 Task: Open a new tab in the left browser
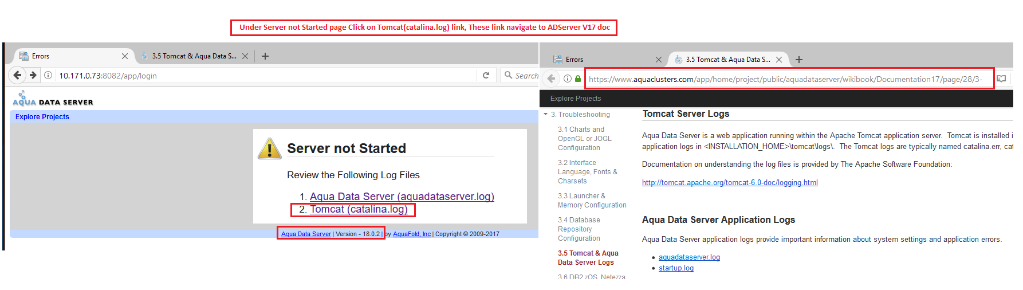tap(265, 56)
